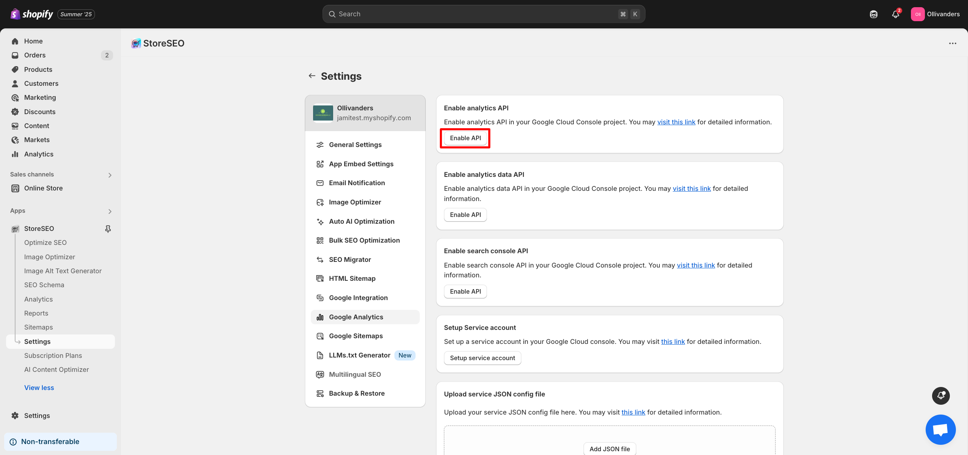Go back using the Settings arrow
968x455 pixels.
pos(312,76)
